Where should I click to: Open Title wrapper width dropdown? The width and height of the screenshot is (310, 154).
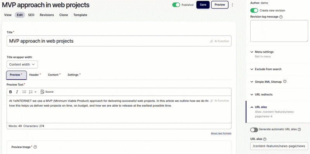point(22,64)
